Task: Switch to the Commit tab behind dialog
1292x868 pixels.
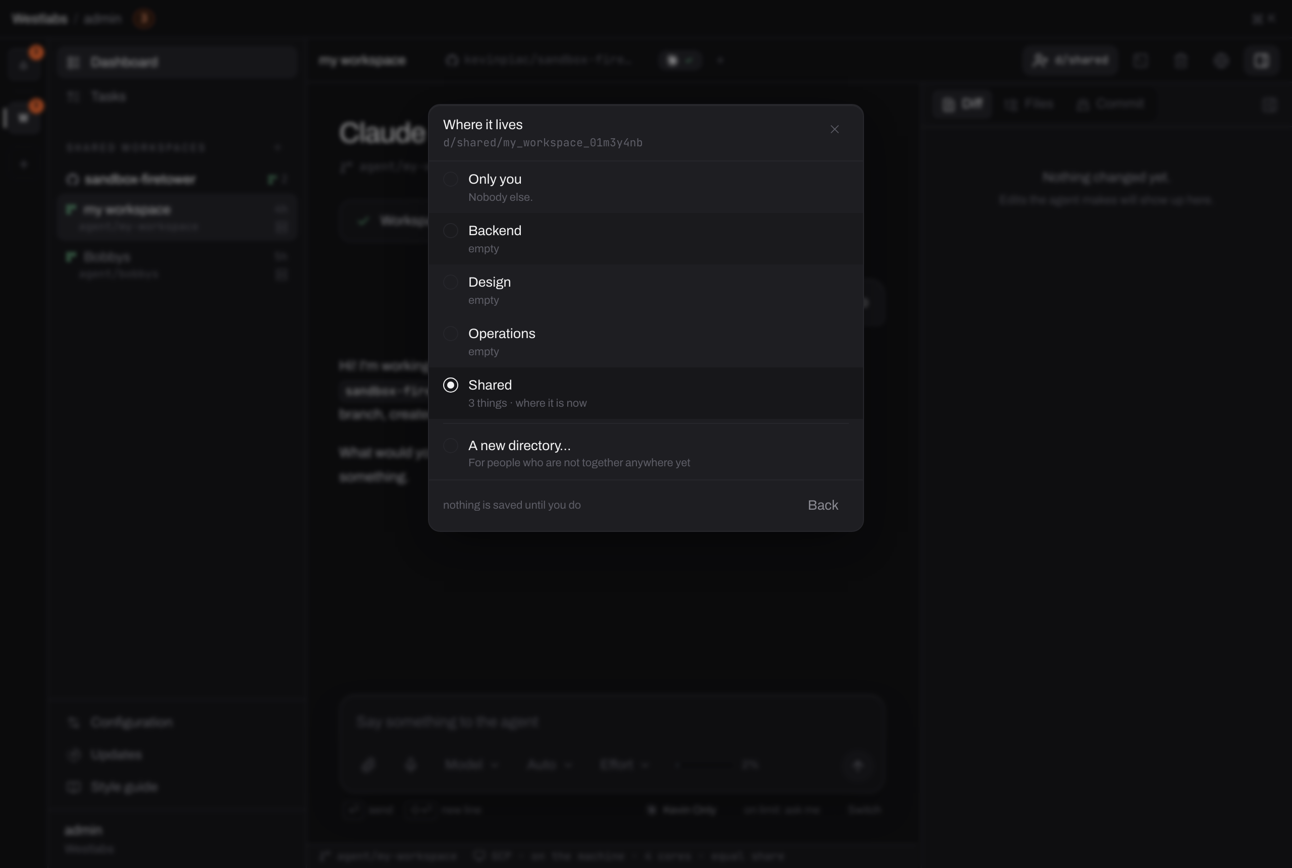Action: [x=1110, y=104]
